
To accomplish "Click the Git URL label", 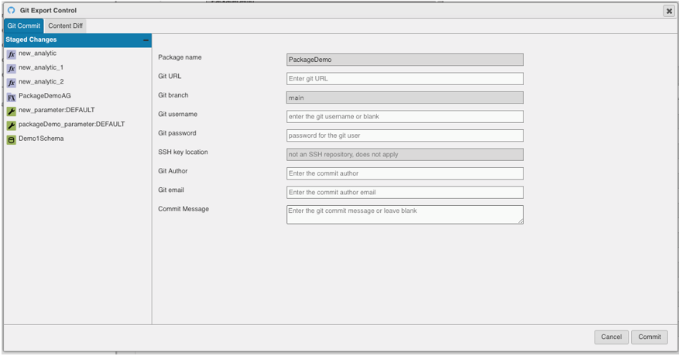I will (170, 76).
